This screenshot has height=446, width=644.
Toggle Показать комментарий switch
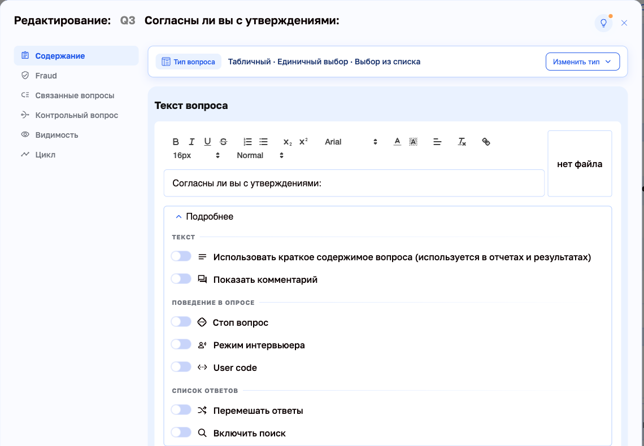click(x=181, y=279)
